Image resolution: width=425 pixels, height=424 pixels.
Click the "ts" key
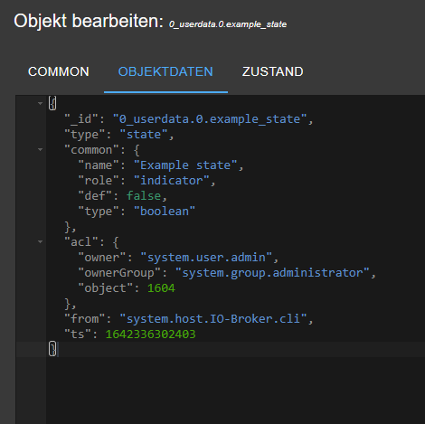click(77, 334)
